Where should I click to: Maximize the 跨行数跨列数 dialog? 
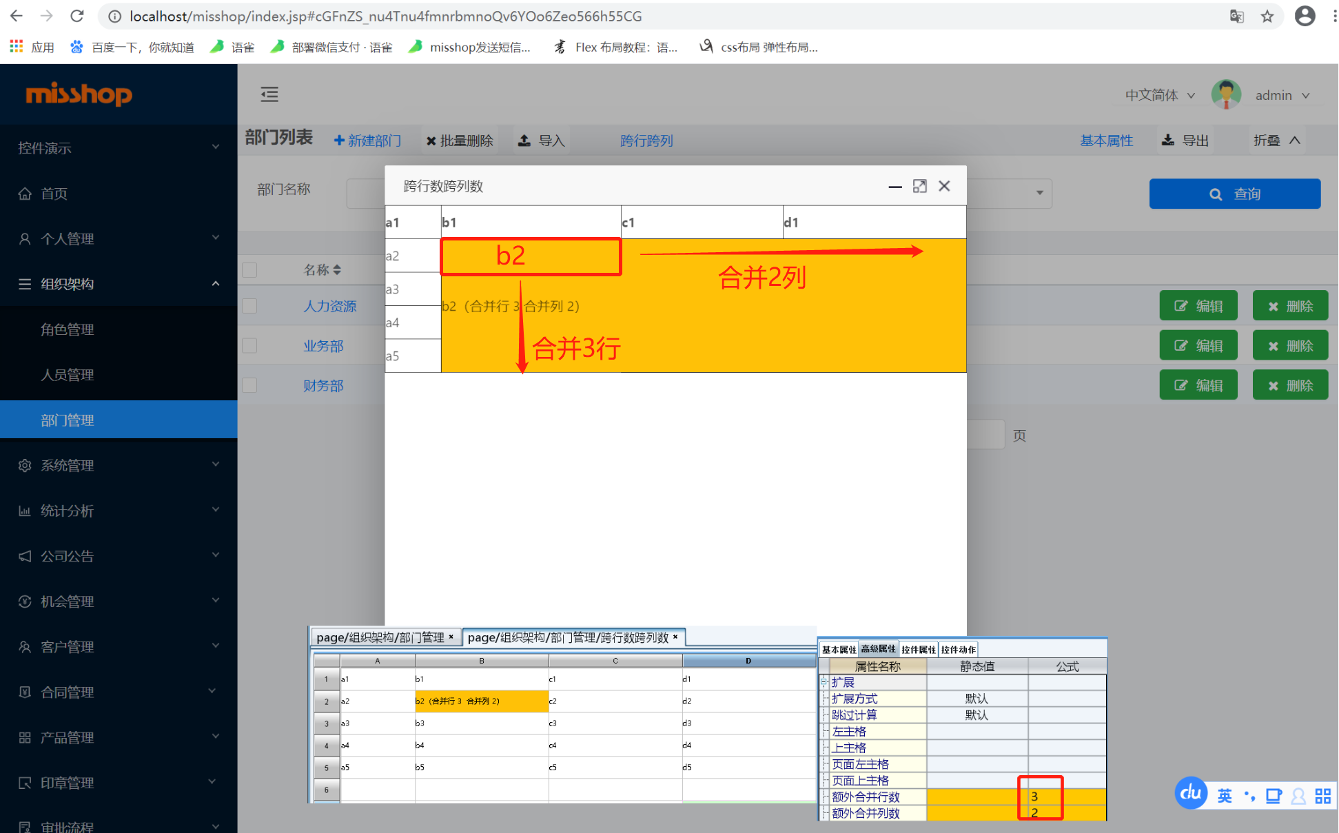pyautogui.click(x=919, y=186)
